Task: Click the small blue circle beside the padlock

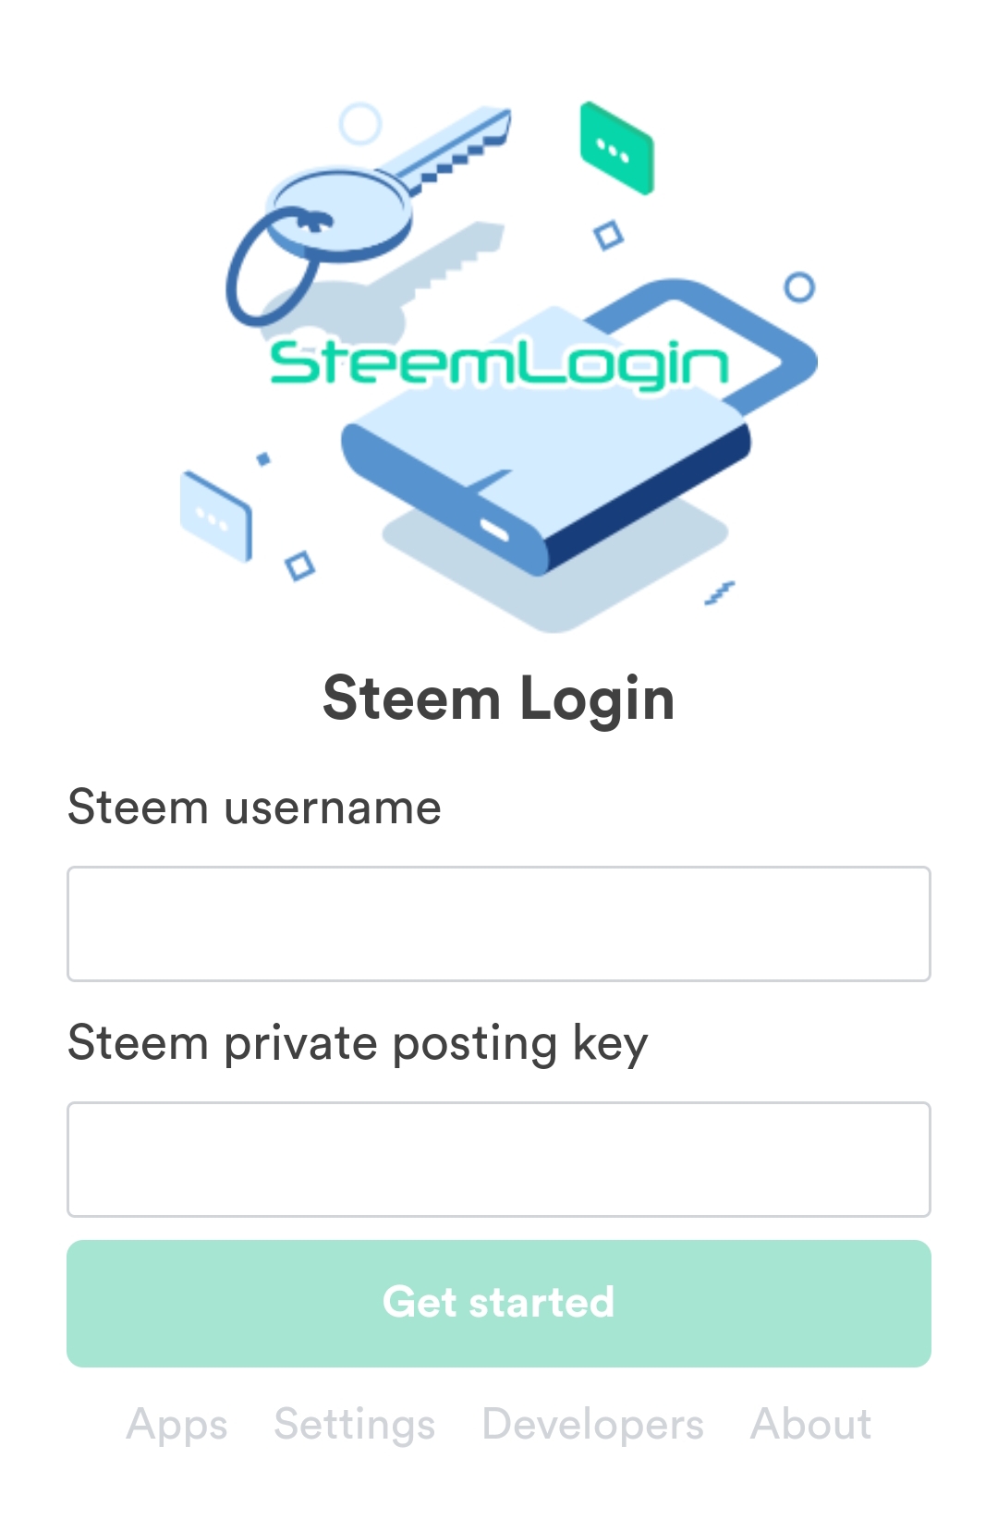Action: click(x=799, y=287)
